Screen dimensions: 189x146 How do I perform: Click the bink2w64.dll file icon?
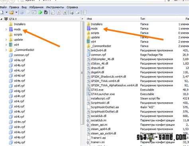point(89,50)
